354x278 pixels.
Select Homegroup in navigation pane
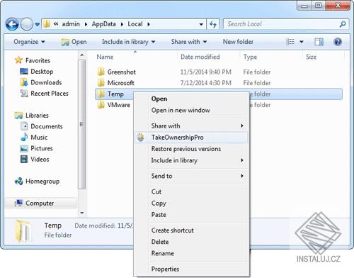37,182
